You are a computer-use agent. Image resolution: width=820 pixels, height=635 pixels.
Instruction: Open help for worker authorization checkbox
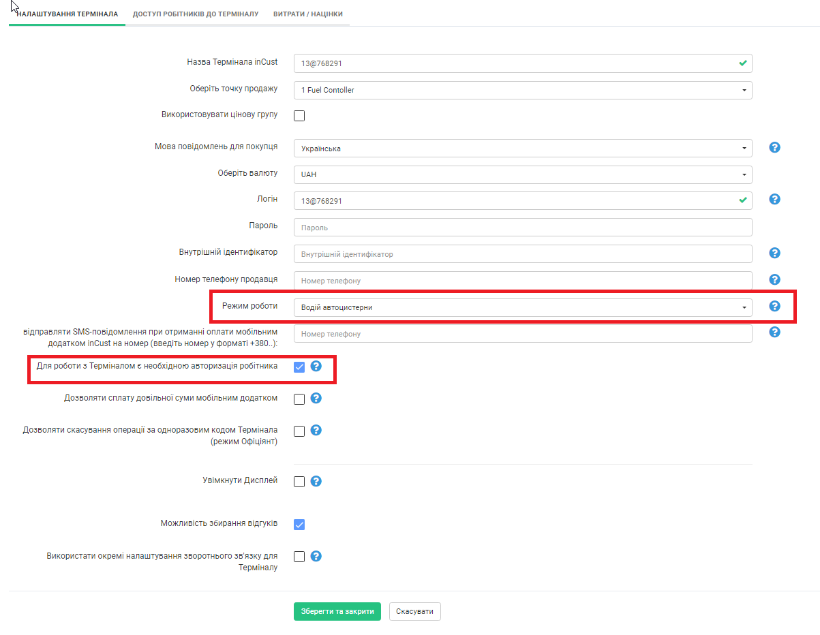[316, 367]
